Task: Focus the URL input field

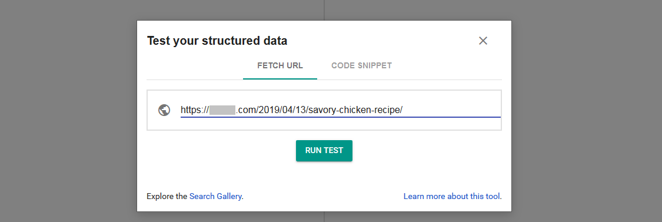Action: pyautogui.click(x=340, y=110)
